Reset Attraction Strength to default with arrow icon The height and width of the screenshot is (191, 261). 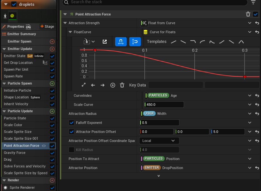[x=257, y=23]
